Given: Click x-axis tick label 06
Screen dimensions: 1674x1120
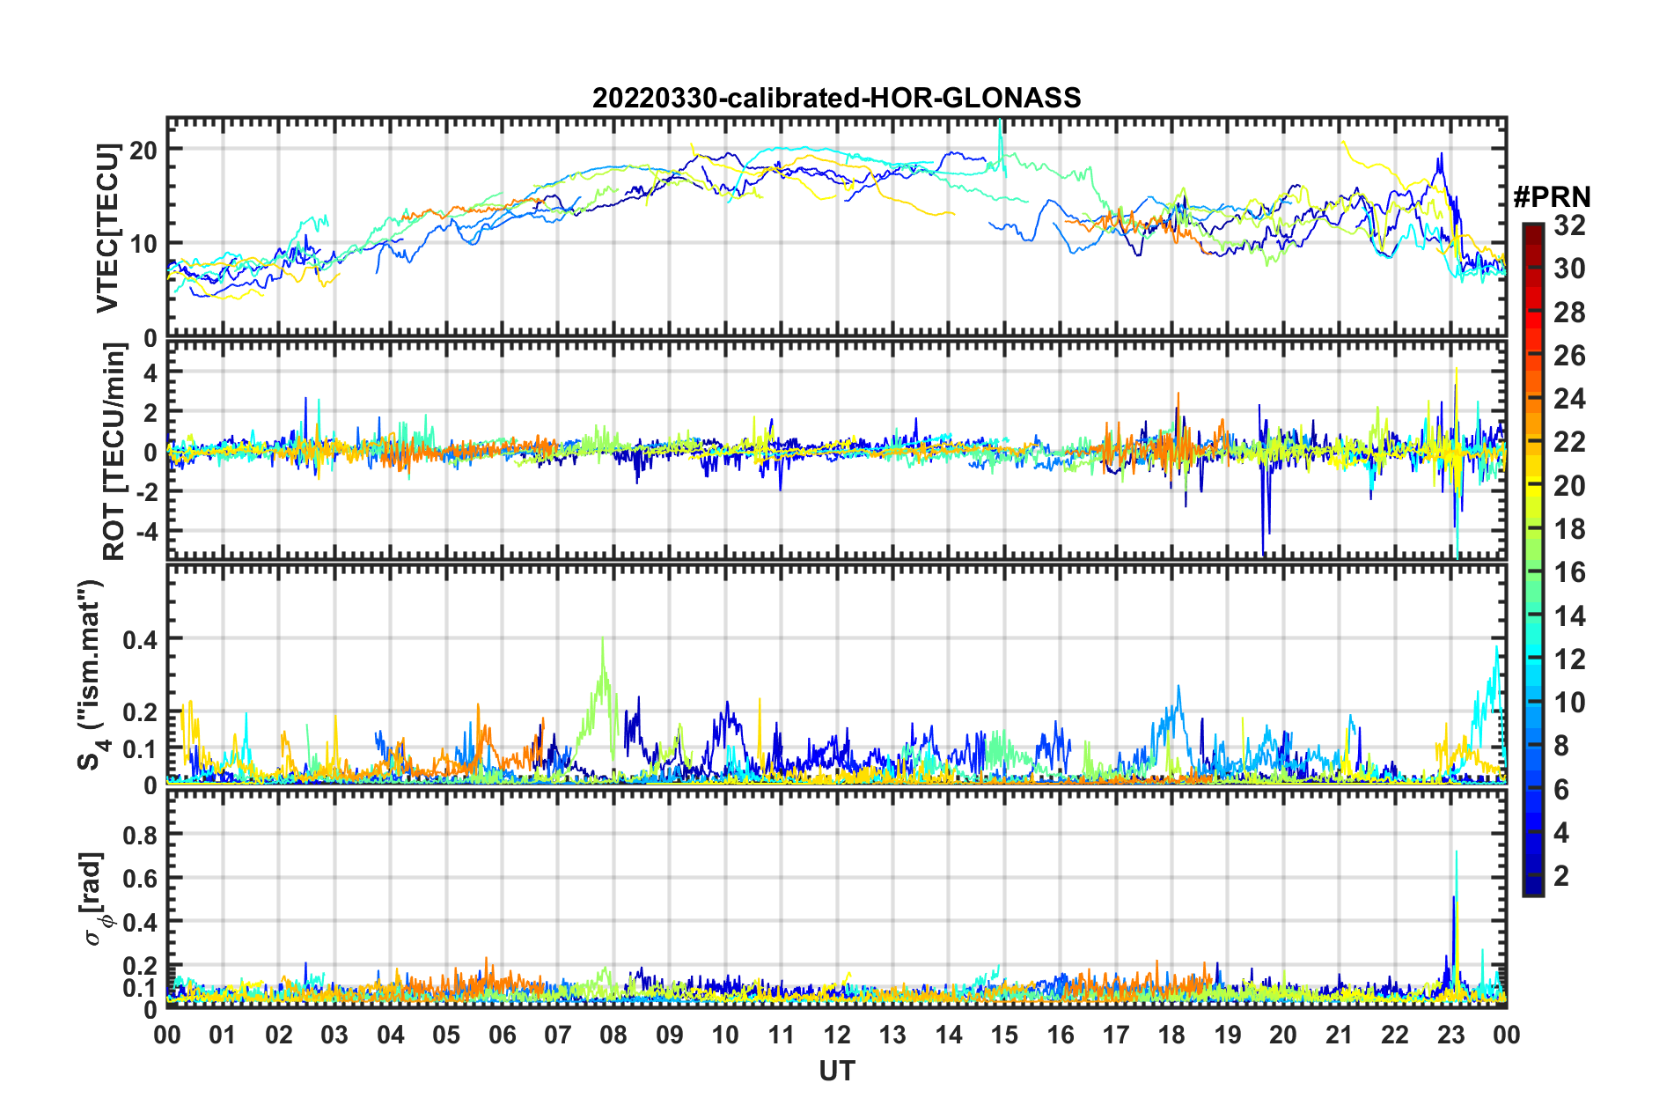Looking at the screenshot, I should coord(502,1035).
